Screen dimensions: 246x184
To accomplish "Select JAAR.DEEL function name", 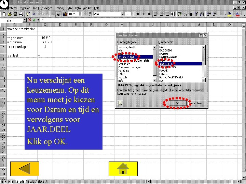I will pyautogui.click(x=180, y=64).
